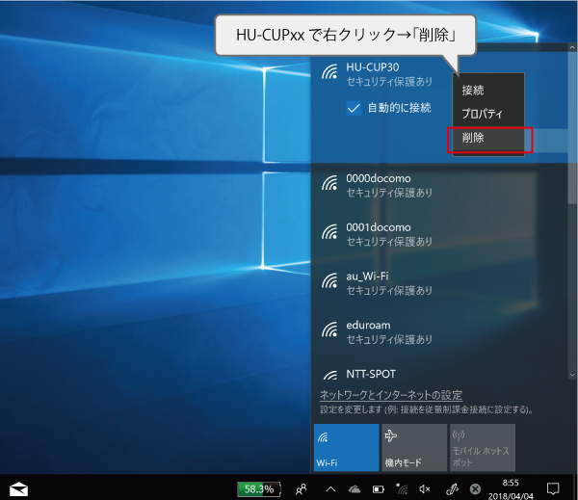Click the battery icon in system tray
This screenshot has height=500, width=578.
point(379,489)
